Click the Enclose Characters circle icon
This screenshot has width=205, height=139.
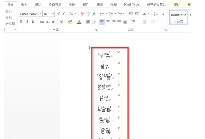94,22
